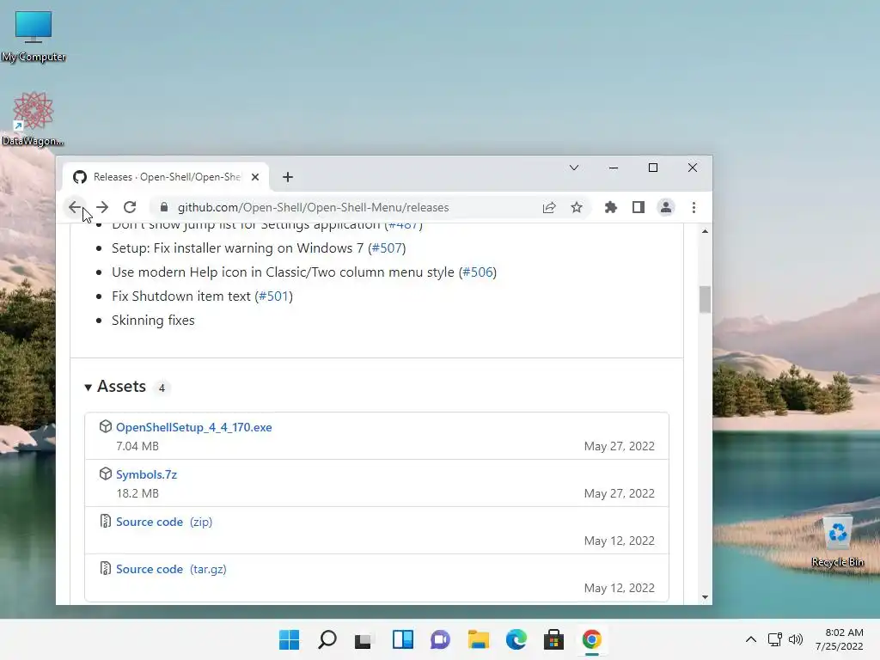Reload the GitHub releases page

click(x=130, y=207)
